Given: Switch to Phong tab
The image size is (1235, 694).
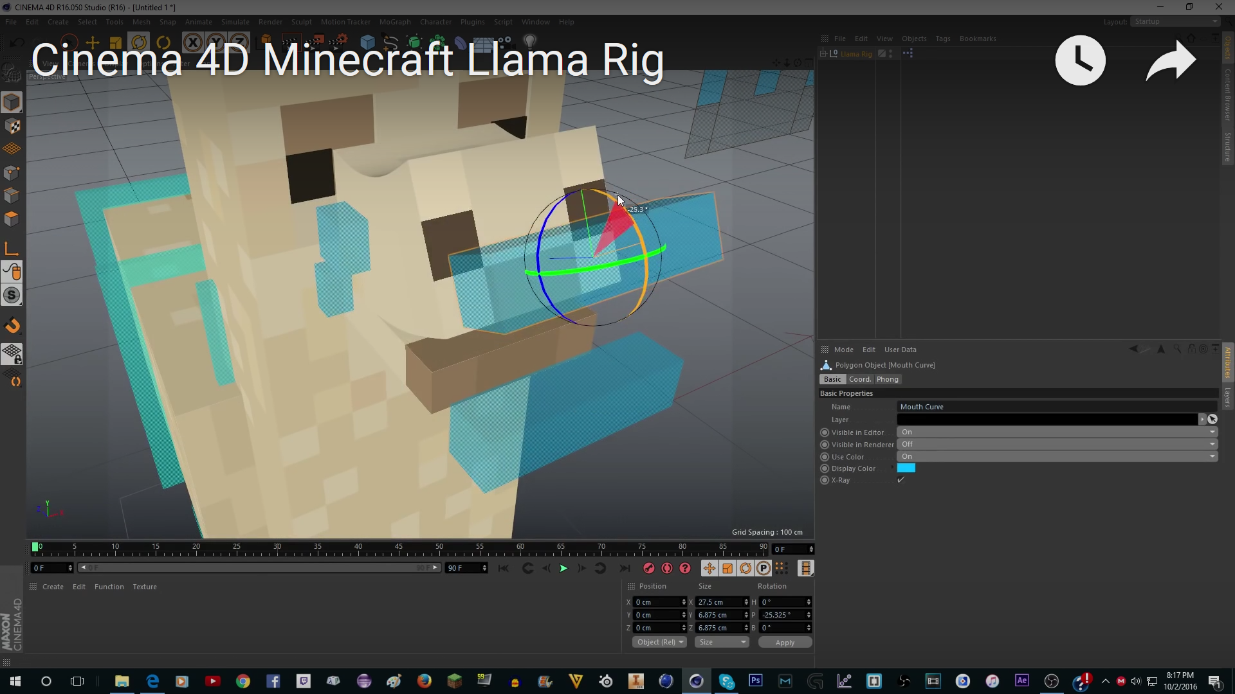Looking at the screenshot, I should pos(887,379).
